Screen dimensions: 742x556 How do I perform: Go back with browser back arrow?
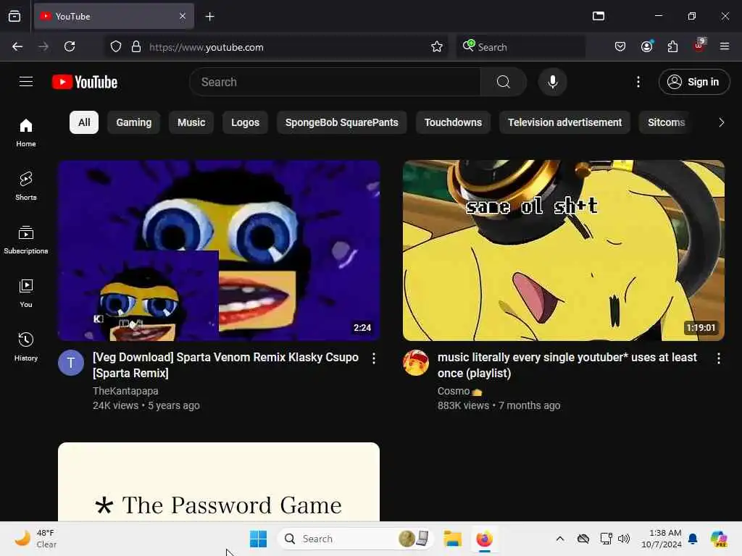pos(17,46)
